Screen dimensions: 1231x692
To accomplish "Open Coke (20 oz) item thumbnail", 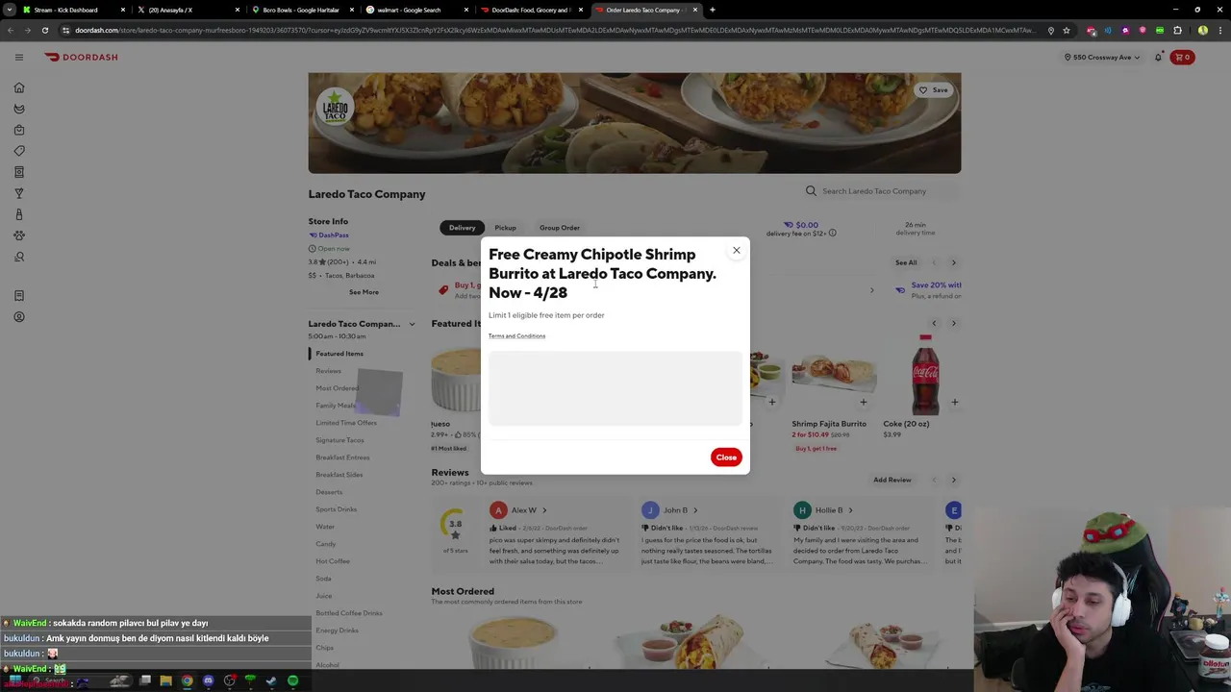I will click(925, 374).
